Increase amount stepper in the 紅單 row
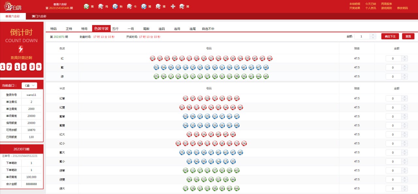 click(x=405, y=97)
